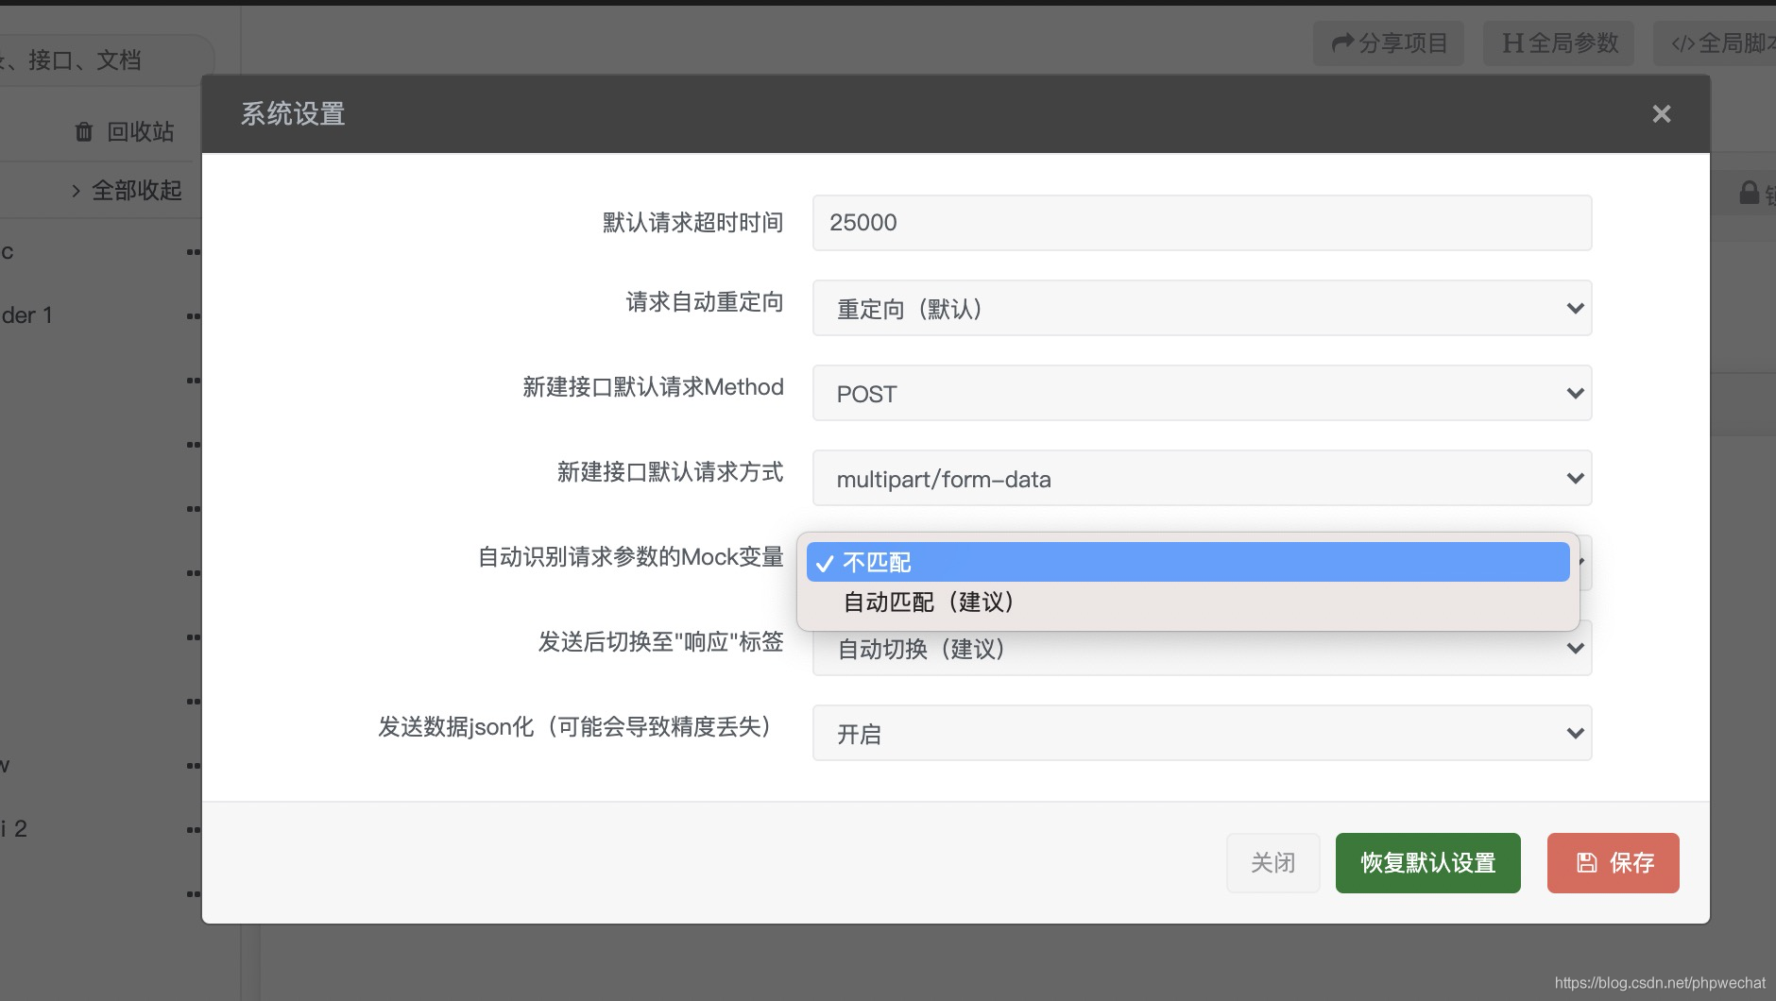Select the checked 不匹配 option
This screenshot has height=1001, width=1776.
pyautogui.click(x=877, y=562)
